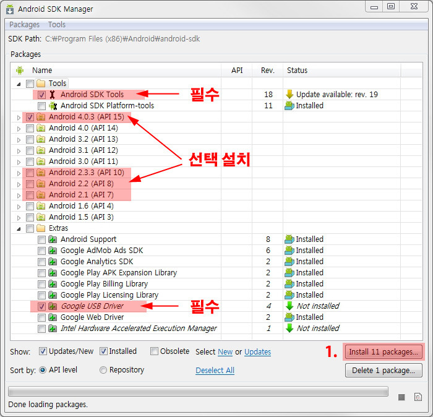Click the SDK Path text field
The image size is (433, 417).
pyautogui.click(x=122, y=38)
